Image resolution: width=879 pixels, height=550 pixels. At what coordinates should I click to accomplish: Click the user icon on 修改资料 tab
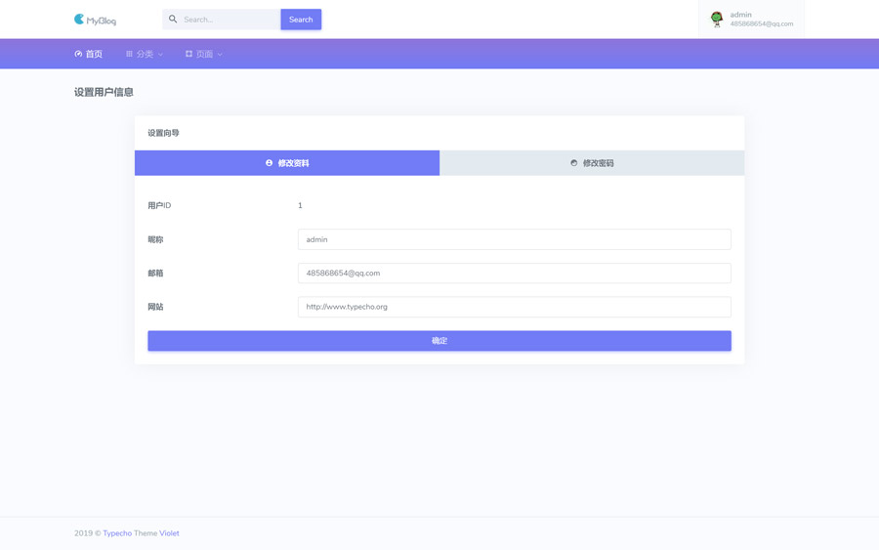click(x=270, y=163)
